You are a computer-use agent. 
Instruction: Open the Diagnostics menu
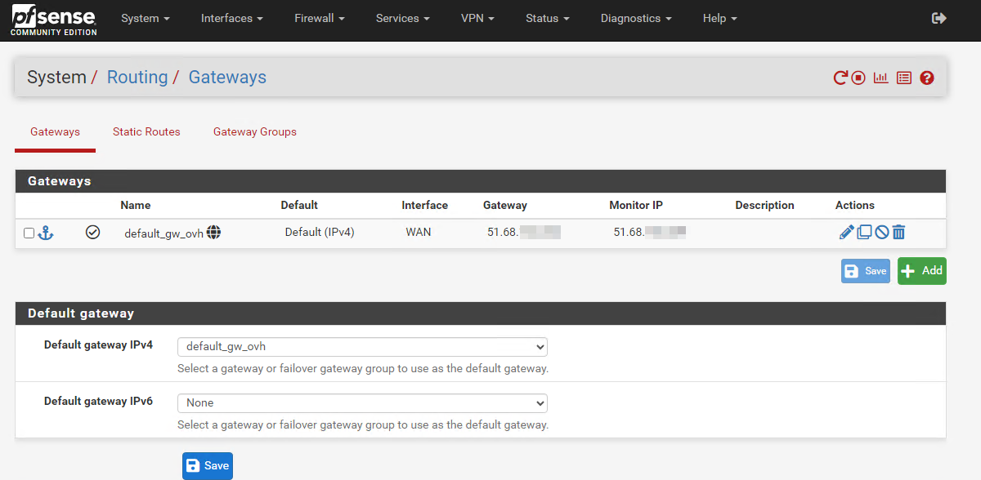(x=635, y=18)
